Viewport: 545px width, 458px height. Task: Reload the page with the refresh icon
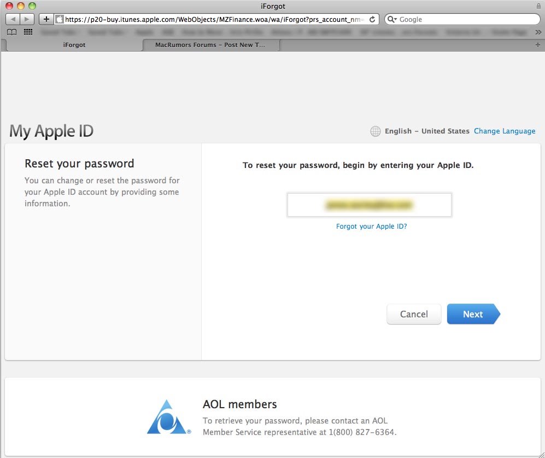click(372, 19)
